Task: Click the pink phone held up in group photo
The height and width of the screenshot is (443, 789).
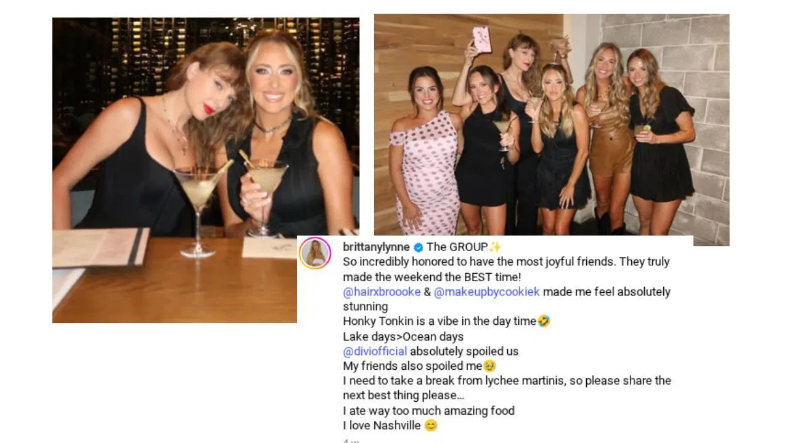Action: click(481, 39)
